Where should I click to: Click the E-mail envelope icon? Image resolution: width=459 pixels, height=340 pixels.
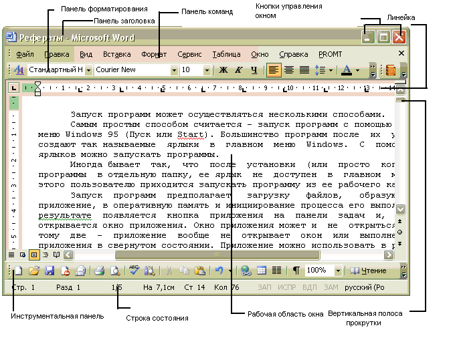[x=80, y=271]
